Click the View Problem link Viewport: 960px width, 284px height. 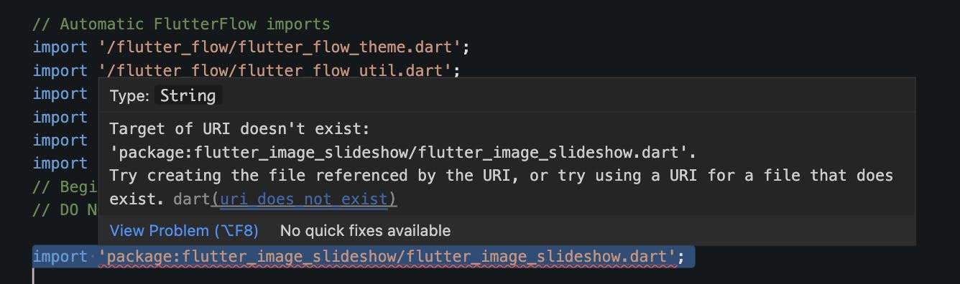(x=183, y=231)
